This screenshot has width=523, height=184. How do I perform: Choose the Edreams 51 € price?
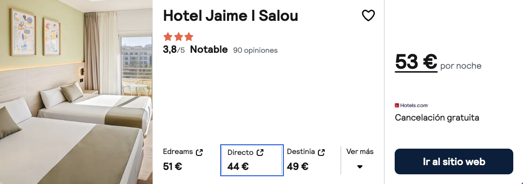[173, 166]
